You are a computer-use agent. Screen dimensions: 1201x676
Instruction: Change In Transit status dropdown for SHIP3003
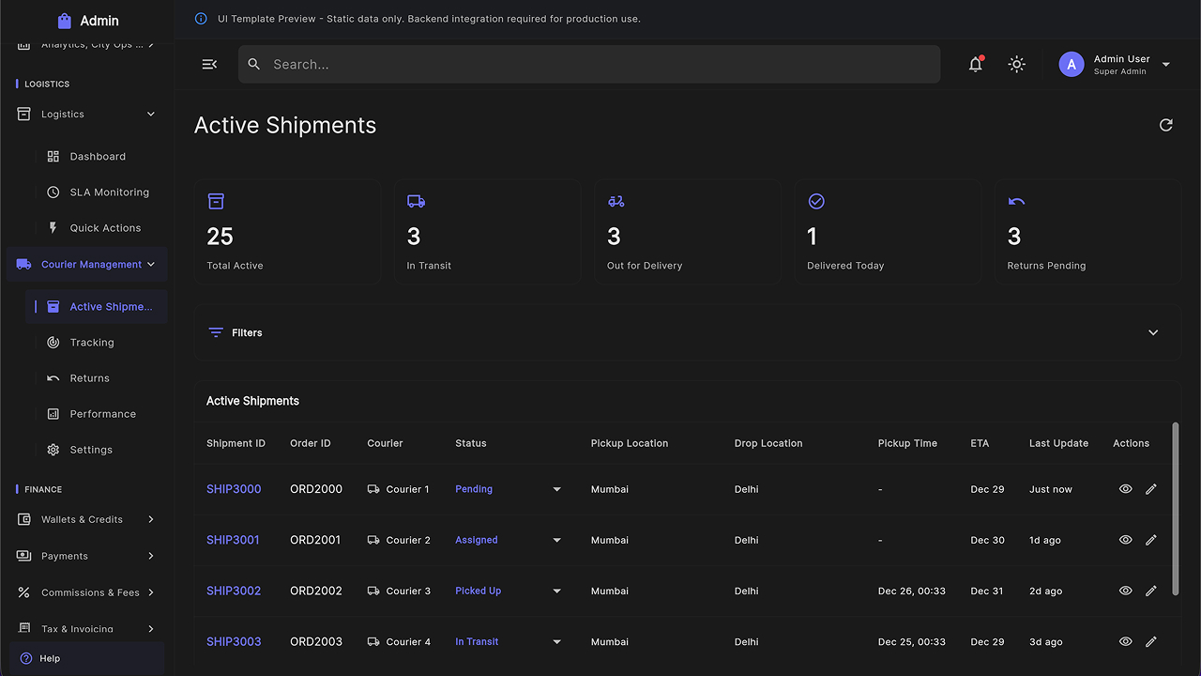(508, 641)
